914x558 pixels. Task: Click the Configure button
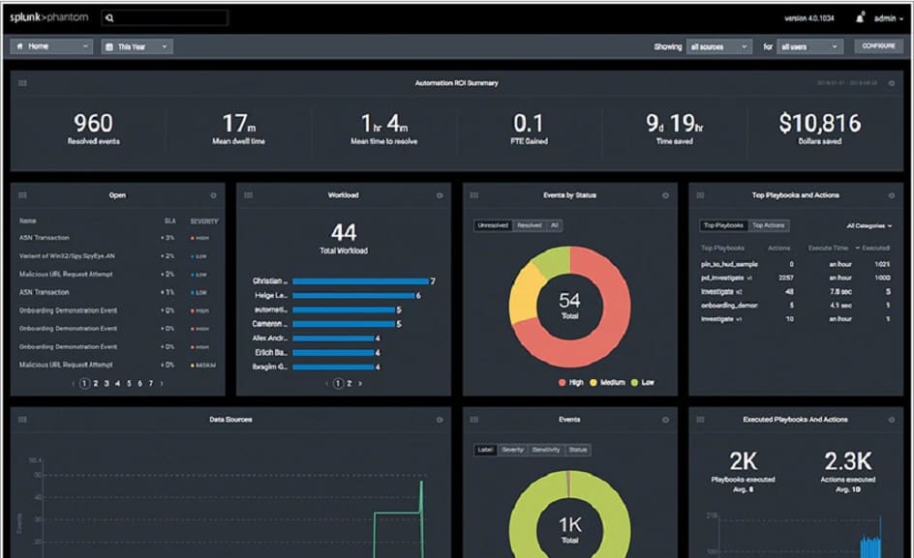(878, 46)
